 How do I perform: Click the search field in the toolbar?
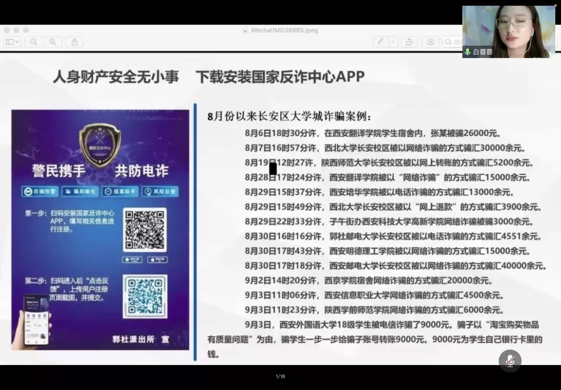click(452, 42)
